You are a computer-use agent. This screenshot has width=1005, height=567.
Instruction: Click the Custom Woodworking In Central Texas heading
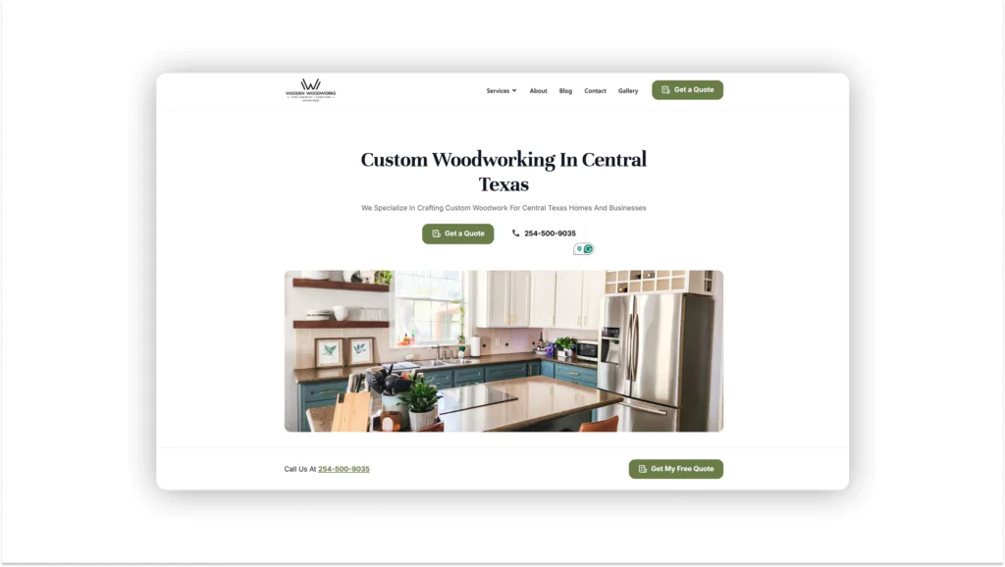(x=503, y=172)
